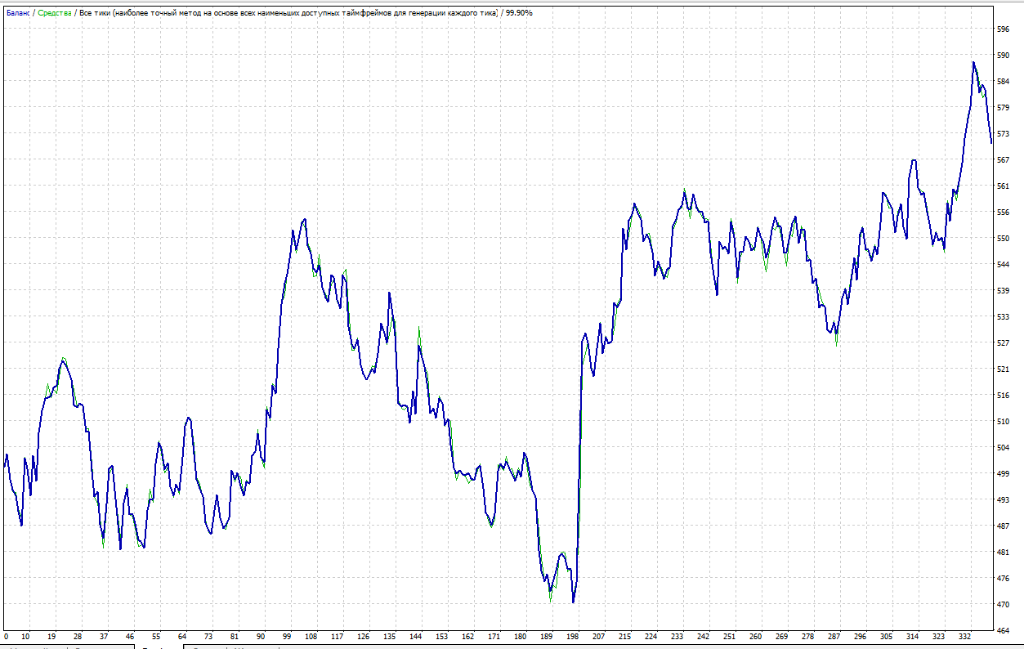Select the 504 vertical axis label
Viewport: 1024px width, 649px height.
(x=1004, y=448)
